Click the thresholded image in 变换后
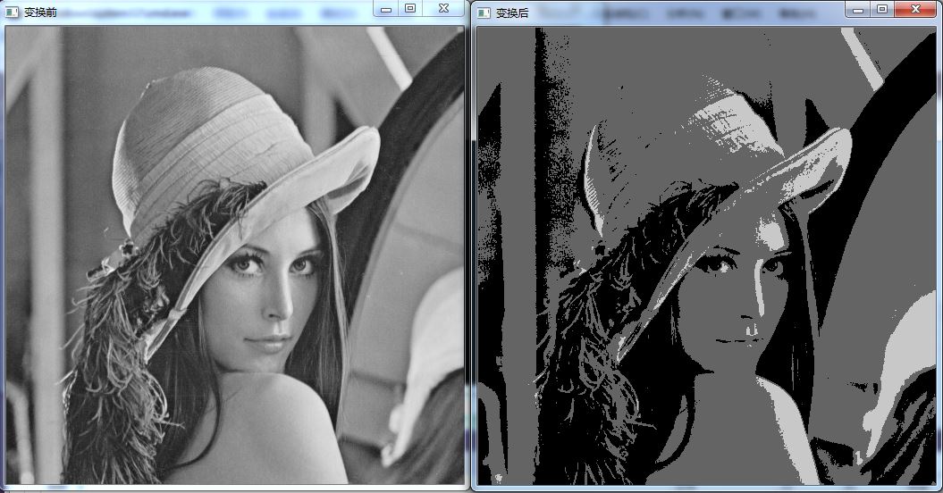The width and height of the screenshot is (943, 493). (x=707, y=256)
